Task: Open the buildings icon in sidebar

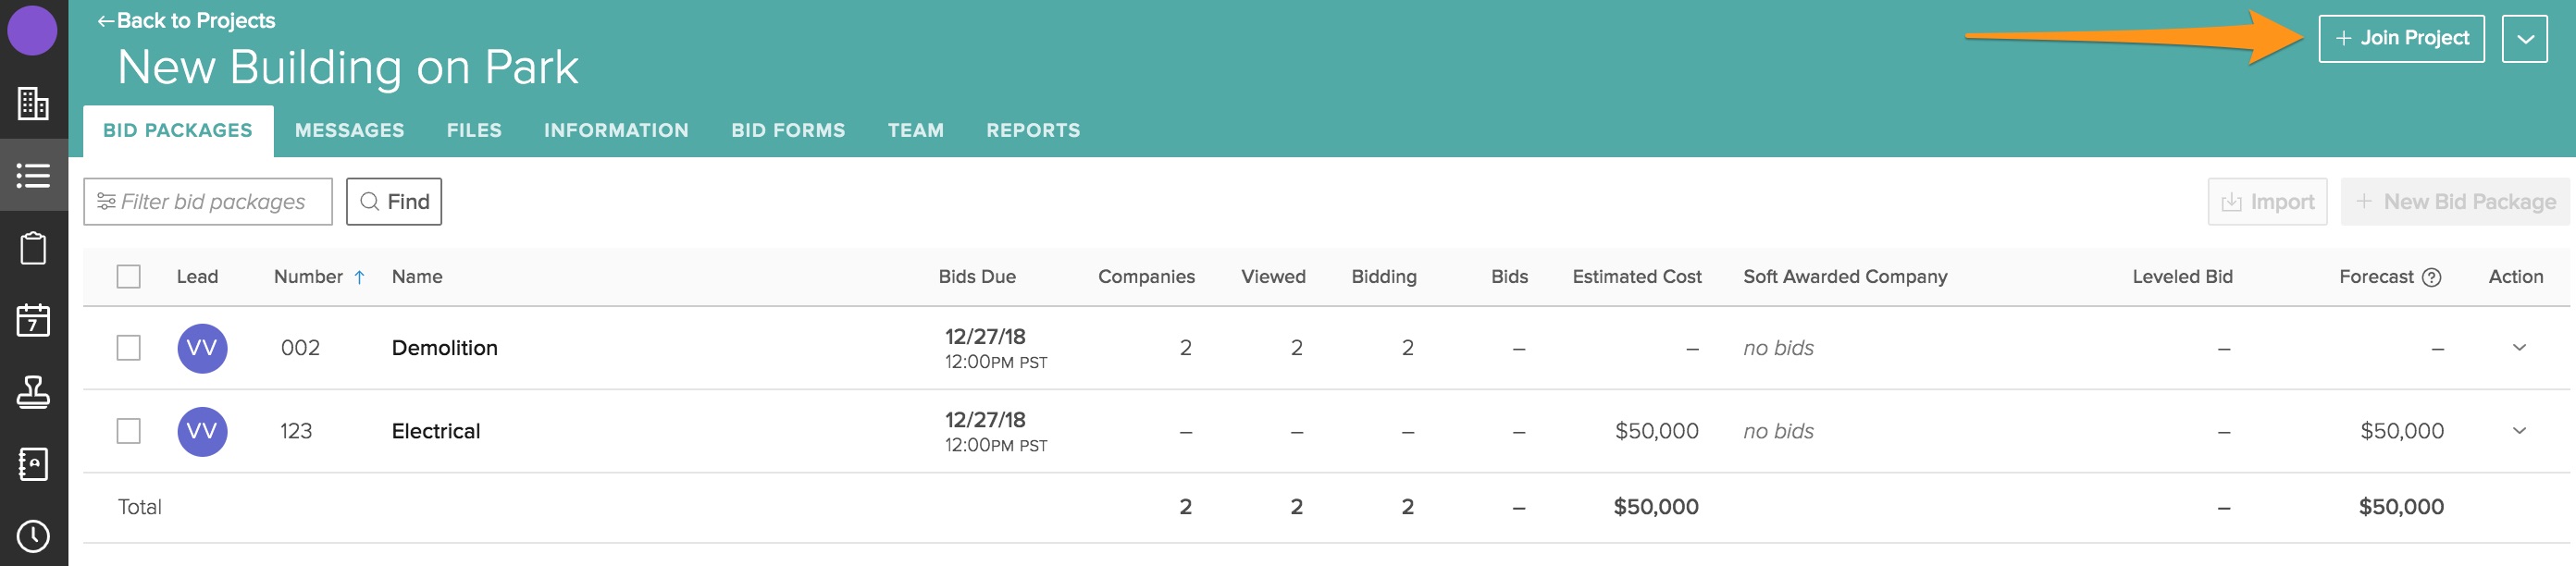Action: tap(33, 103)
